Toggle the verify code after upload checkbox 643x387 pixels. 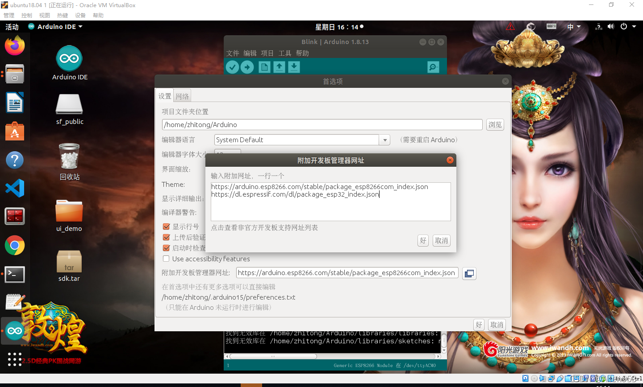(x=166, y=237)
